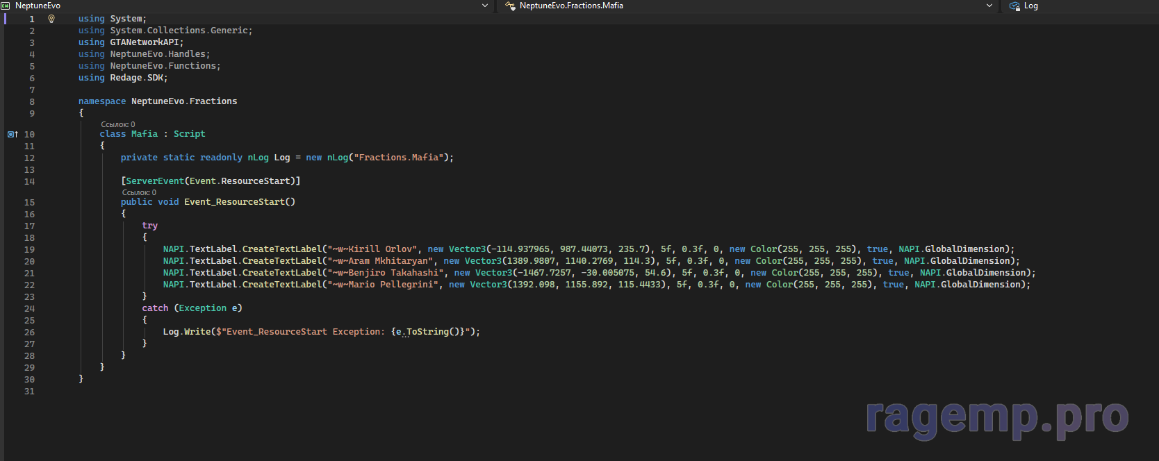Click the references CodeLens above Event_ResourceStart
The height and width of the screenshot is (461, 1159).
point(139,192)
